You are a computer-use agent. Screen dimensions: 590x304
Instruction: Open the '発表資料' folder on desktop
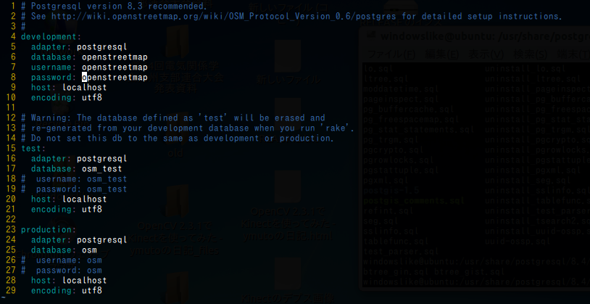(178, 41)
